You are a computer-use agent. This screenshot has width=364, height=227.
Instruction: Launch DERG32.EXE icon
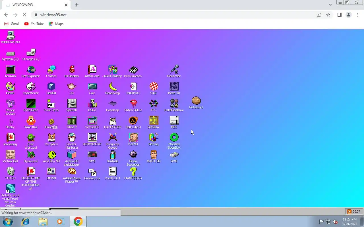[92, 139]
